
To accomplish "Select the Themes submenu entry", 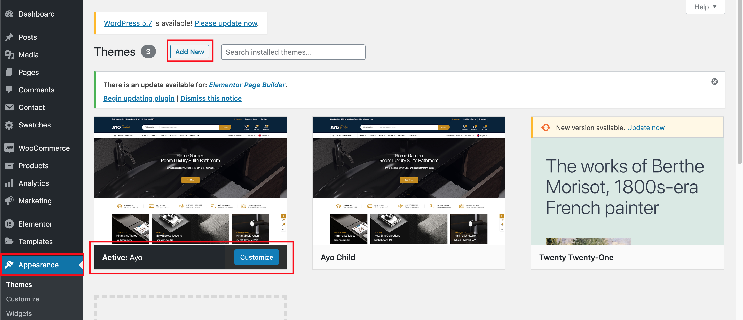I will click(x=19, y=285).
